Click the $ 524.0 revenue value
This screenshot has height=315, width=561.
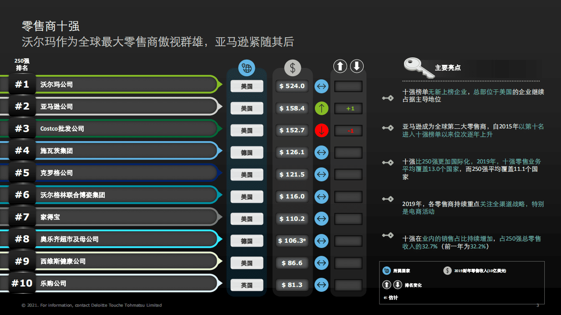click(x=292, y=86)
